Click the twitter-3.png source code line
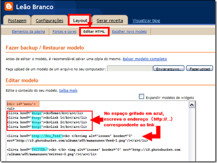Viewport: 217px width, 163px height. tap(52, 154)
